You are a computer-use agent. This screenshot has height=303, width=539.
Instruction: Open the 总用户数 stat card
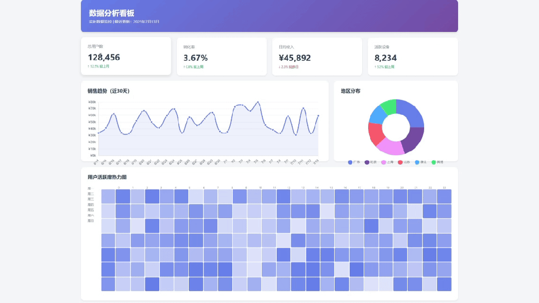coord(126,56)
